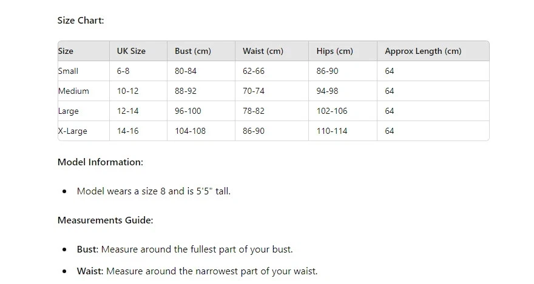Click the UK size "6-8" cell

click(x=123, y=71)
